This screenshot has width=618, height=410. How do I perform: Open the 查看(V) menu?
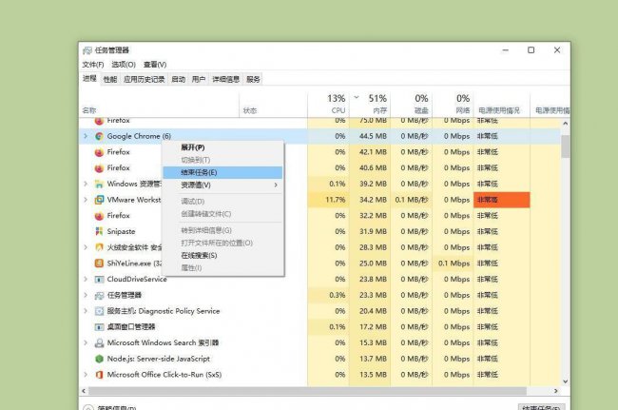click(155, 65)
